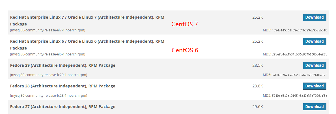Click Download for Fedora 28 RPM
Image resolution: width=336 pixels, height=114 pixels.
tap(315, 86)
